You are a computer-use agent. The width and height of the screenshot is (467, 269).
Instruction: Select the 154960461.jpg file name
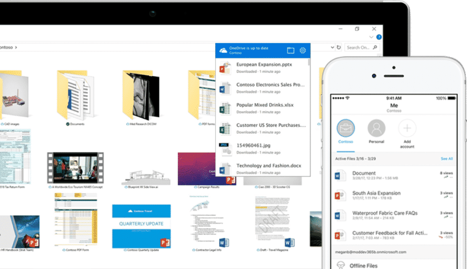253,145
